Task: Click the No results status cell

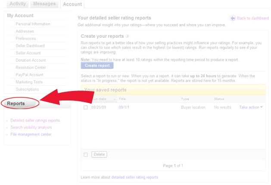Action: 222,107
